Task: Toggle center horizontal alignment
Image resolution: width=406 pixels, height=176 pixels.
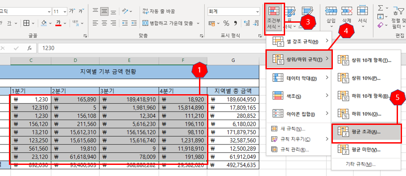Action: [104, 23]
